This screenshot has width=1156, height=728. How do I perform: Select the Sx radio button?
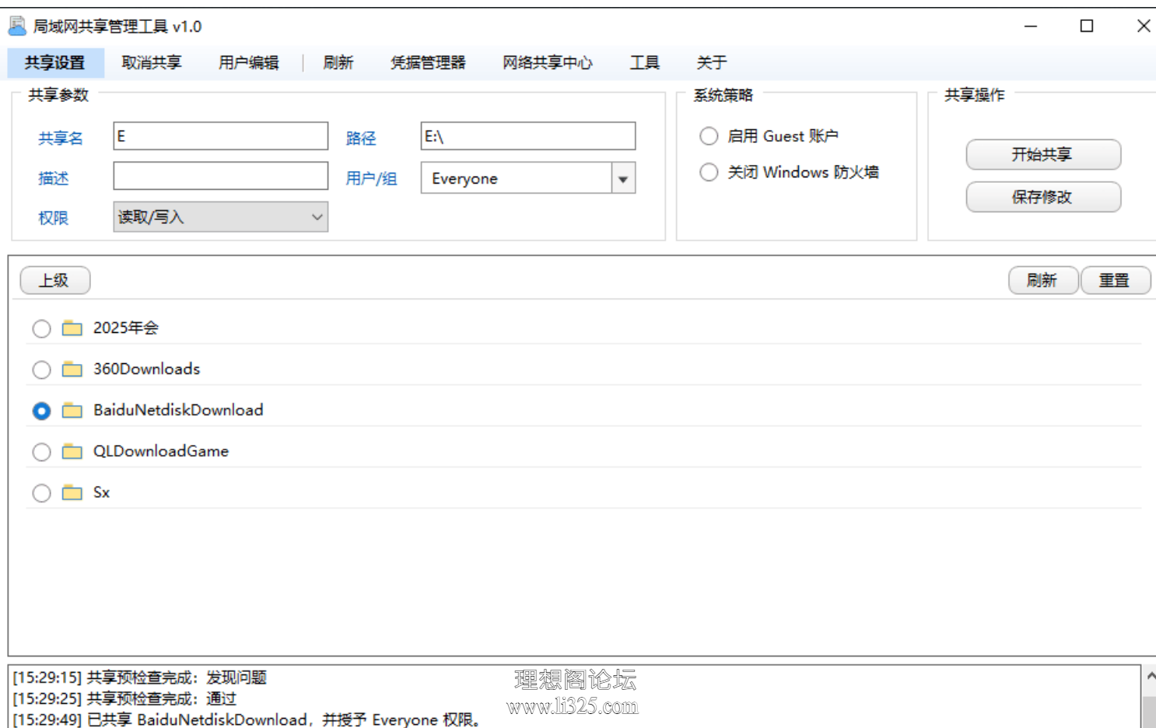(x=41, y=493)
